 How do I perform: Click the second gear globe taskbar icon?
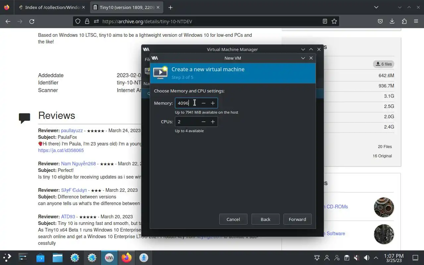92,257
